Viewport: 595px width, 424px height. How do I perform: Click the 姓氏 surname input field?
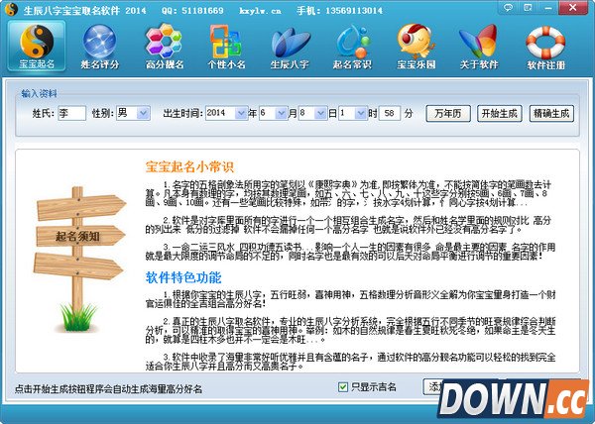point(71,114)
